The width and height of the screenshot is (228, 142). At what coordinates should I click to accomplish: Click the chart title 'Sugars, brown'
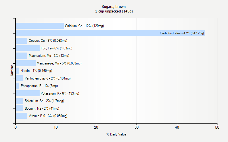114,7
